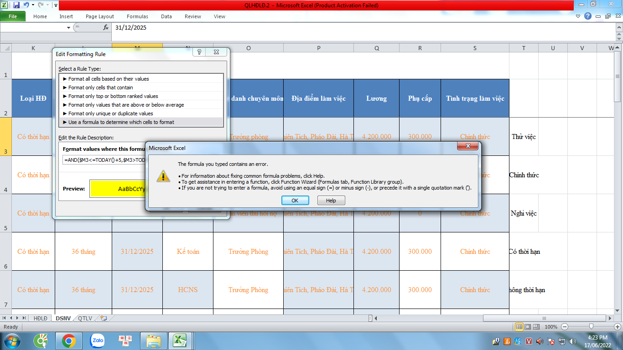Click the horizontal scrollbar thumb

point(544,318)
